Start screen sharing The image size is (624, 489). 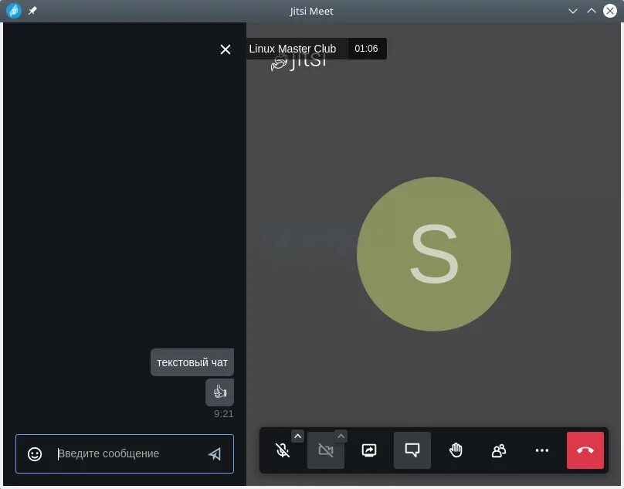(x=369, y=450)
